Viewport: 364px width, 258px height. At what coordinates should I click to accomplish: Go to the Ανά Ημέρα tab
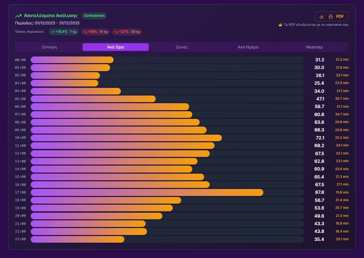pyautogui.click(x=248, y=47)
